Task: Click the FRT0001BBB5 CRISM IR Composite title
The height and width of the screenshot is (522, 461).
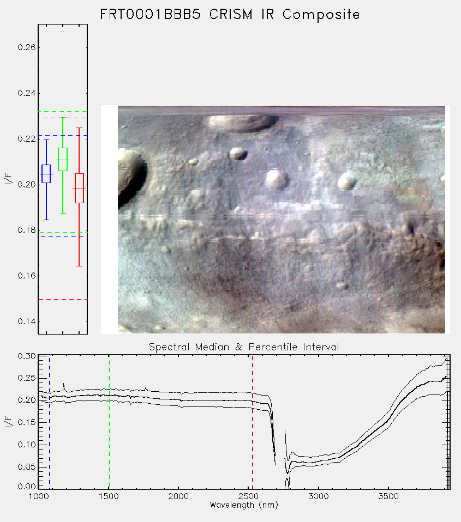Action: coord(230,15)
